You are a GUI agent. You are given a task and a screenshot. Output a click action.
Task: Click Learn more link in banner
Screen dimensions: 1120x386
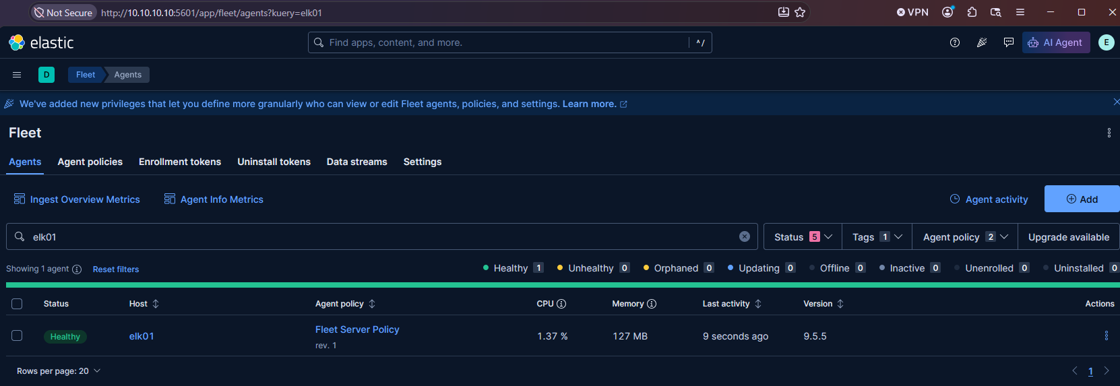click(x=594, y=104)
